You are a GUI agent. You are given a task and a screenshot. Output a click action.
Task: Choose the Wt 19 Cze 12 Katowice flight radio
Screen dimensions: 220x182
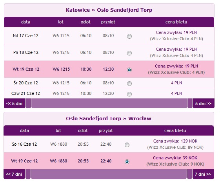pos(129,70)
